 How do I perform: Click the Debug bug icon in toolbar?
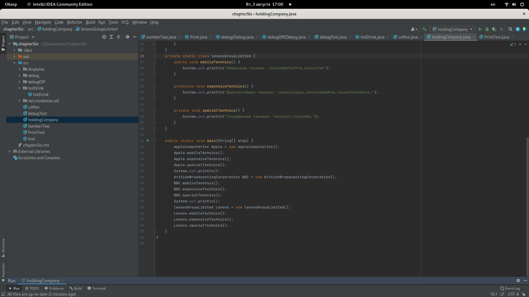tap(487, 29)
